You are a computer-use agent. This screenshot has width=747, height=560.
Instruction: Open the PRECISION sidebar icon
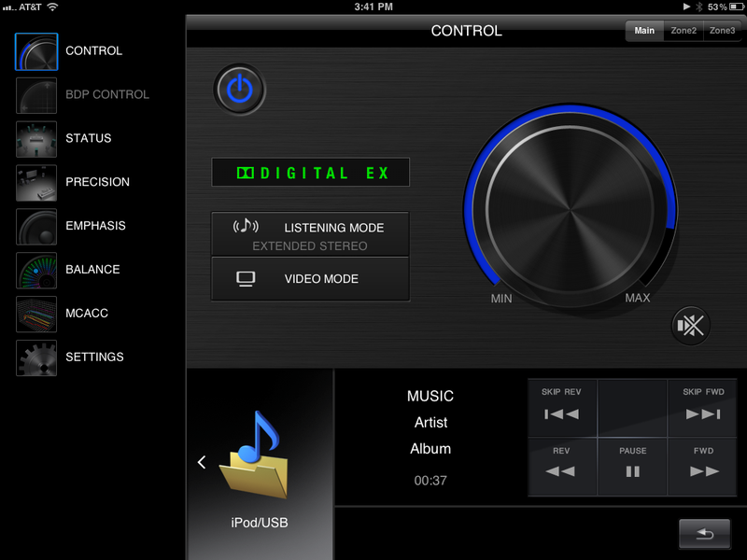coord(36,183)
